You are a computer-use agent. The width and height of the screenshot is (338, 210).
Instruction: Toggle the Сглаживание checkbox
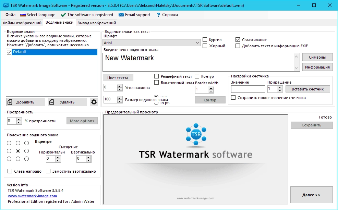[x=238, y=40]
